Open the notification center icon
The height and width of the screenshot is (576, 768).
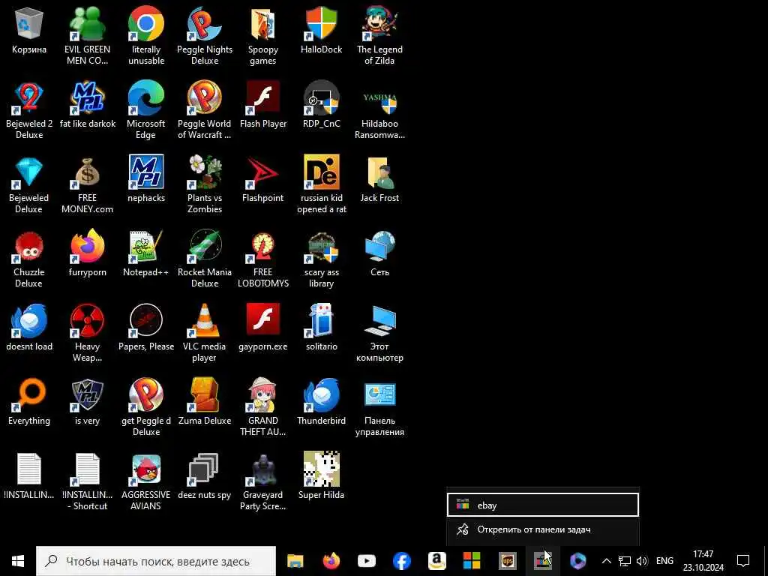click(743, 561)
